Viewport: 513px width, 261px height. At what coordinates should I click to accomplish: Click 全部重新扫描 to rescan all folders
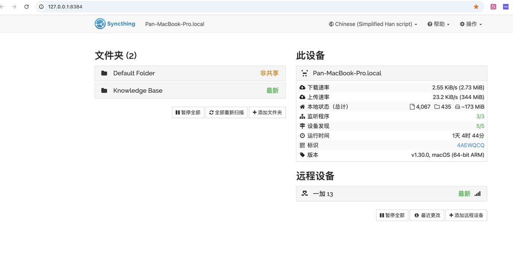227,112
